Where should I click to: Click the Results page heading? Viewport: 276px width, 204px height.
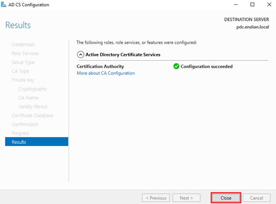coord(18,25)
